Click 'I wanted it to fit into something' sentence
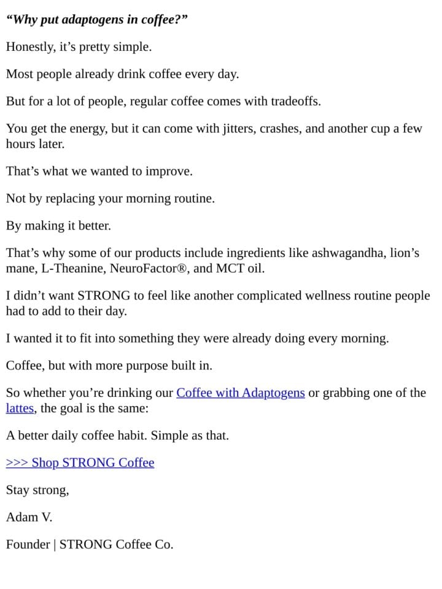The image size is (442, 589). (197, 339)
